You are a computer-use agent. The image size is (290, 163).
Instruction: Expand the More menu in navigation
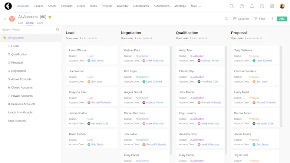[196, 6]
